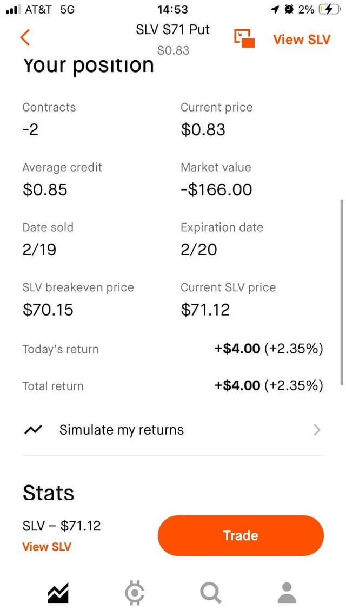Click the vertical scrollbar indicator

pos(342,292)
